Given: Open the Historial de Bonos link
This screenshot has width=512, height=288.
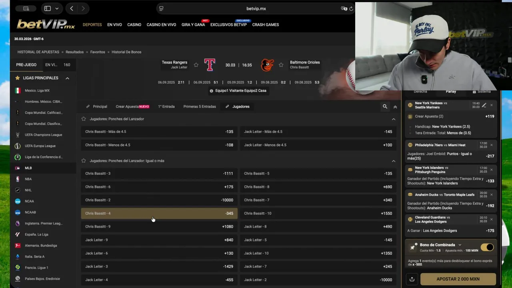Looking at the screenshot, I should coord(126,52).
